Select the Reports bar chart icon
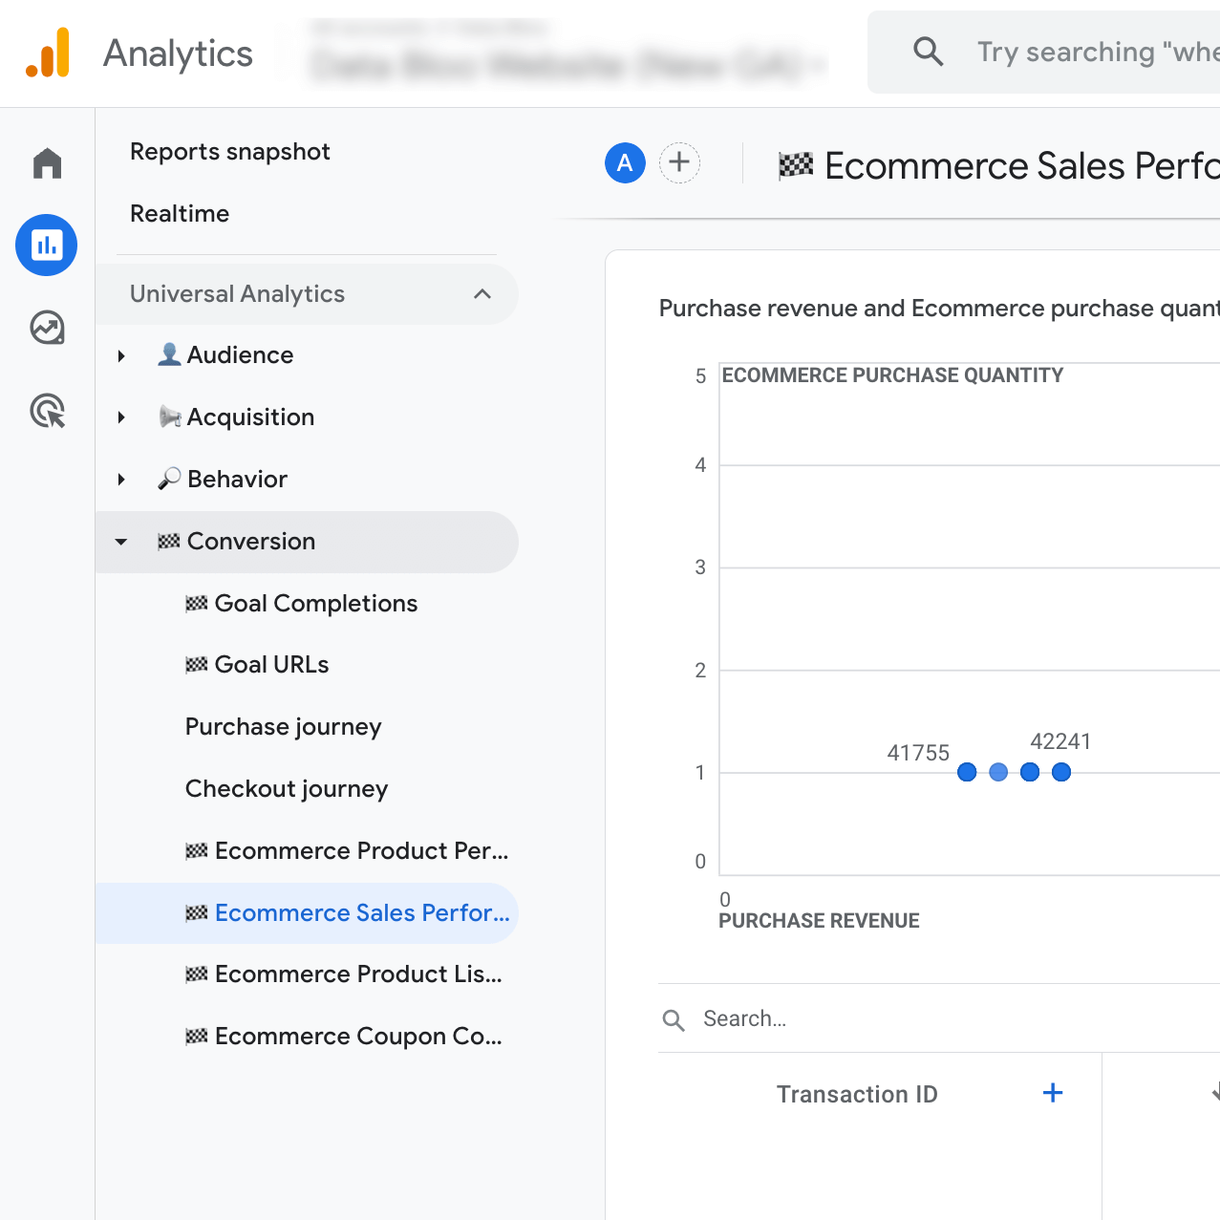 point(47,246)
